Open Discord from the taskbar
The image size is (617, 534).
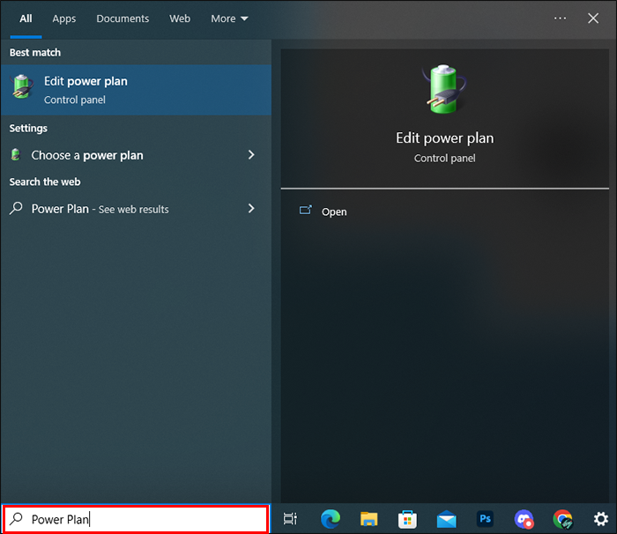click(524, 519)
